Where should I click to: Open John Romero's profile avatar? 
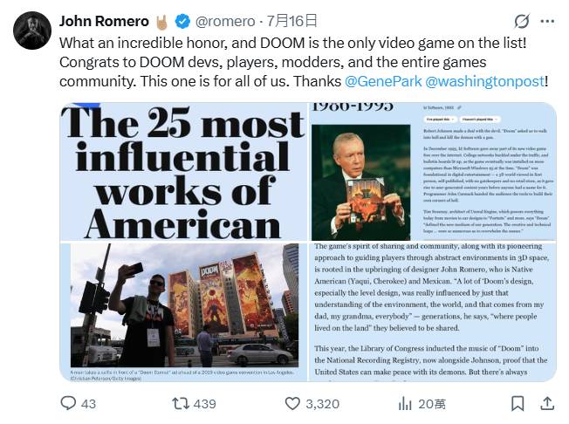[x=32, y=31]
